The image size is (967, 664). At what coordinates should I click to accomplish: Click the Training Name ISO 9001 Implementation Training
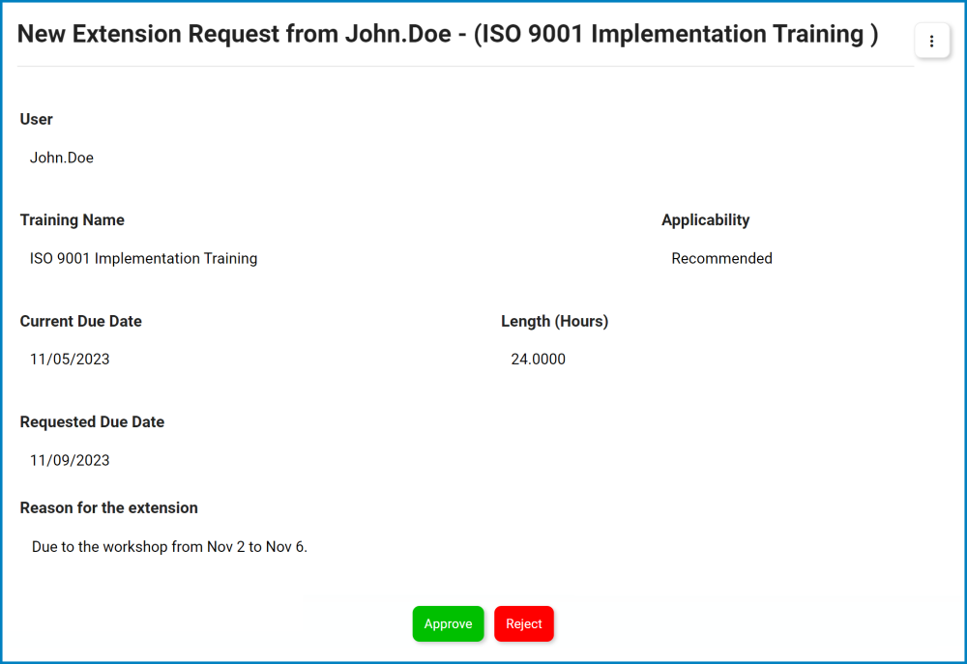point(143,258)
